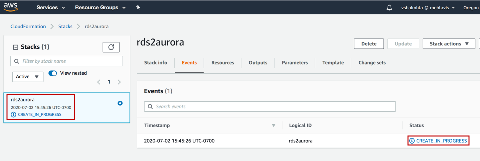Viewport: 480px width, 161px height.
Task: Click the info icon in the events table Status cell
Action: pyautogui.click(x=412, y=141)
